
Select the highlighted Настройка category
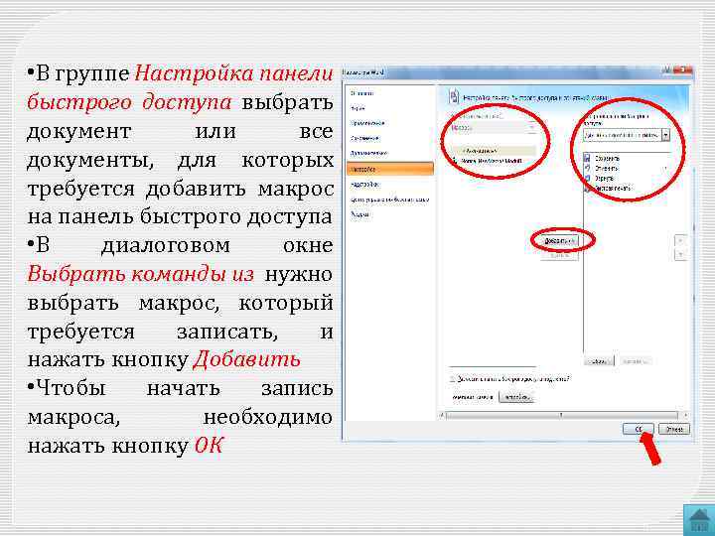click(390, 169)
